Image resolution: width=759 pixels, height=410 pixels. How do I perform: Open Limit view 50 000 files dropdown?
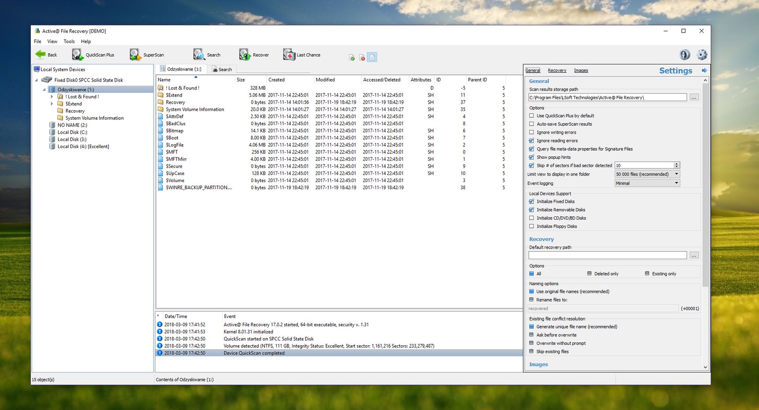pos(647,174)
